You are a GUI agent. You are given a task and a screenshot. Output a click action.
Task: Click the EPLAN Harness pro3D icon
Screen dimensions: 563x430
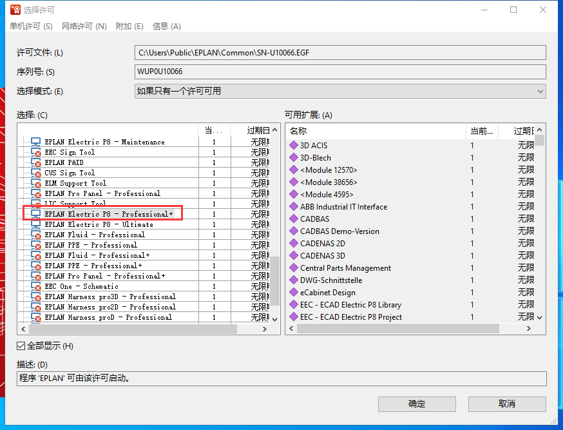point(36,297)
